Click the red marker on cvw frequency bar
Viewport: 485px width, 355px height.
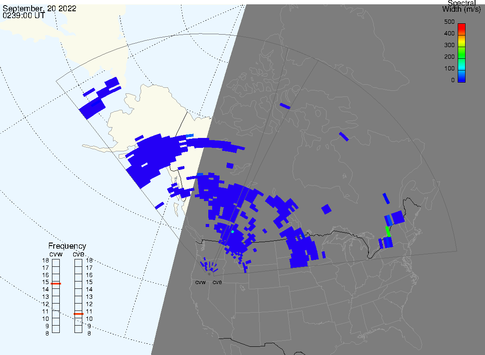point(56,283)
